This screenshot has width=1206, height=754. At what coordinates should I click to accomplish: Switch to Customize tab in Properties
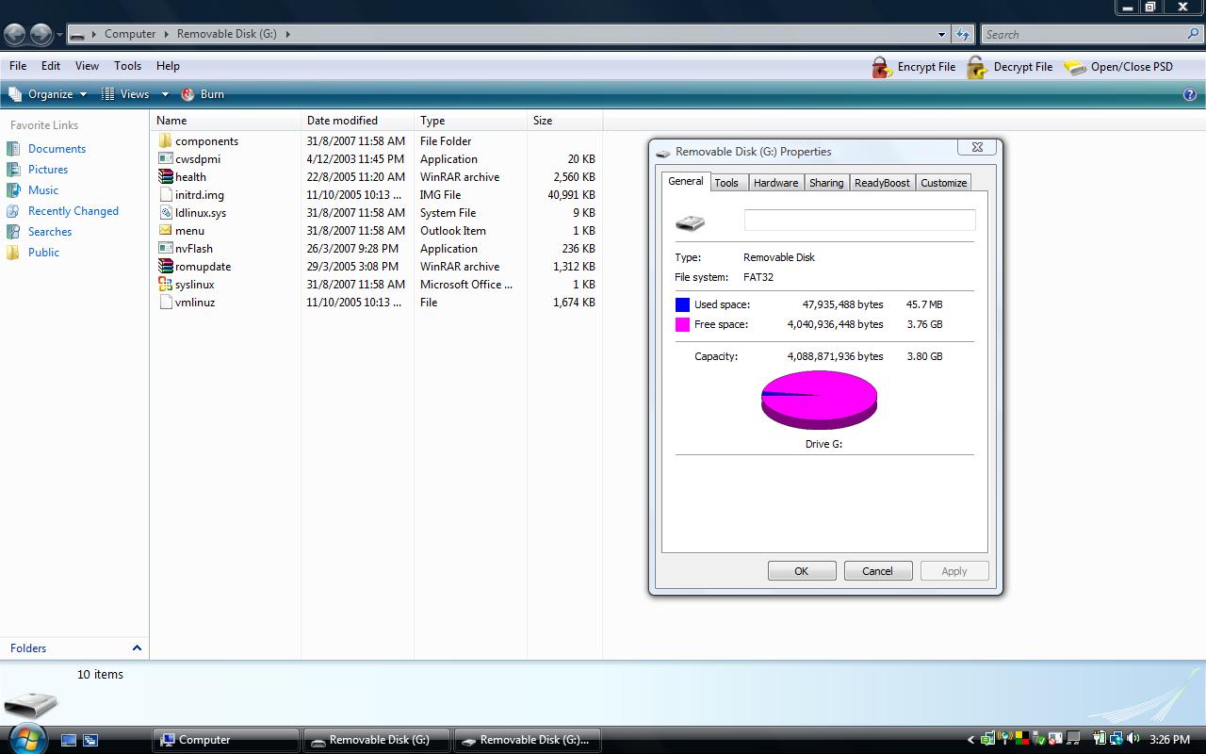(x=943, y=183)
